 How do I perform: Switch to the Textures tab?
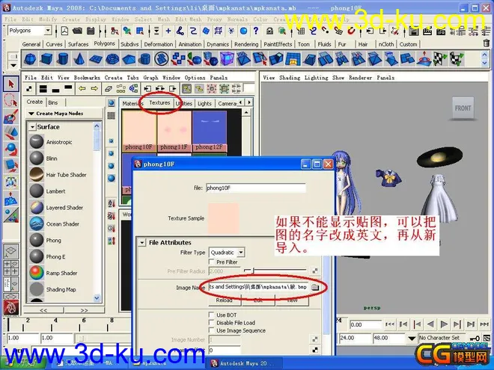point(159,103)
